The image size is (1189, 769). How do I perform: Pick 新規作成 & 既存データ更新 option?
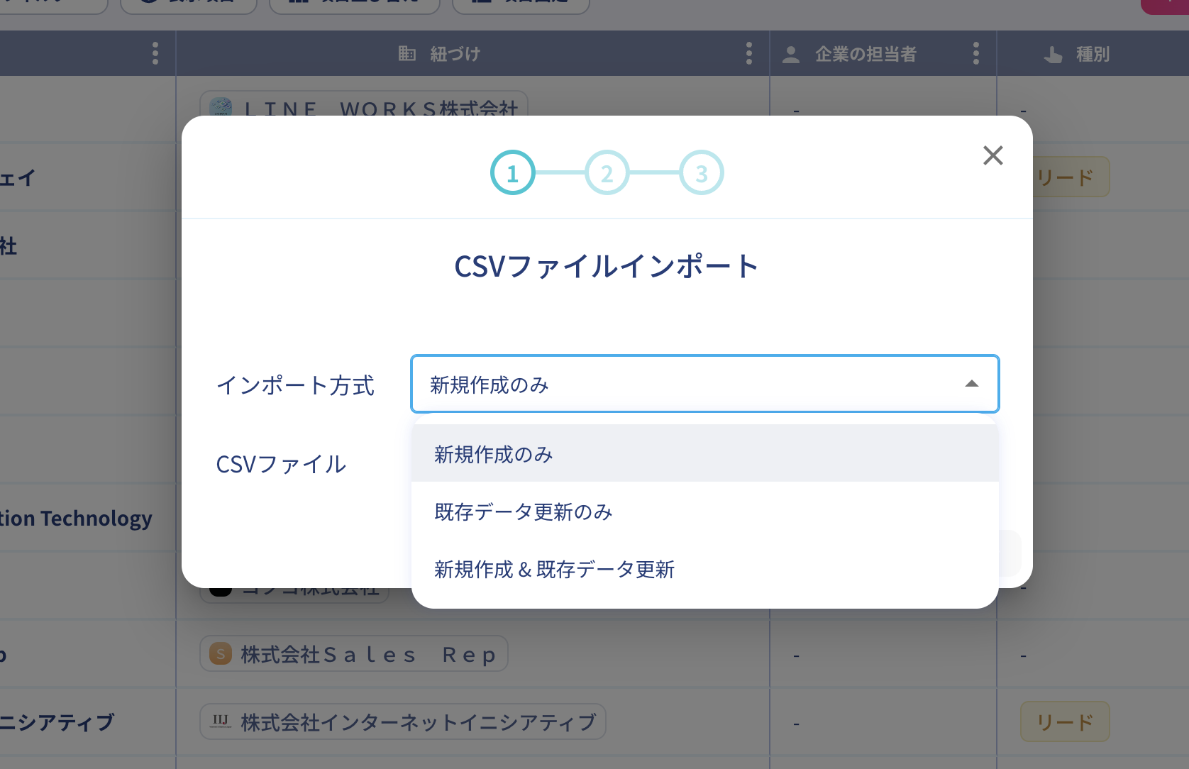(704, 569)
